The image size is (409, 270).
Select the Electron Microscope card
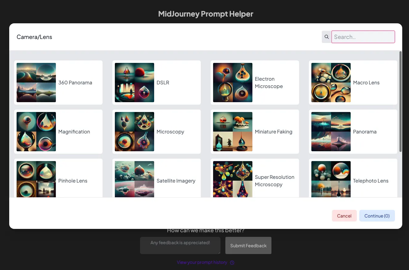(255, 83)
